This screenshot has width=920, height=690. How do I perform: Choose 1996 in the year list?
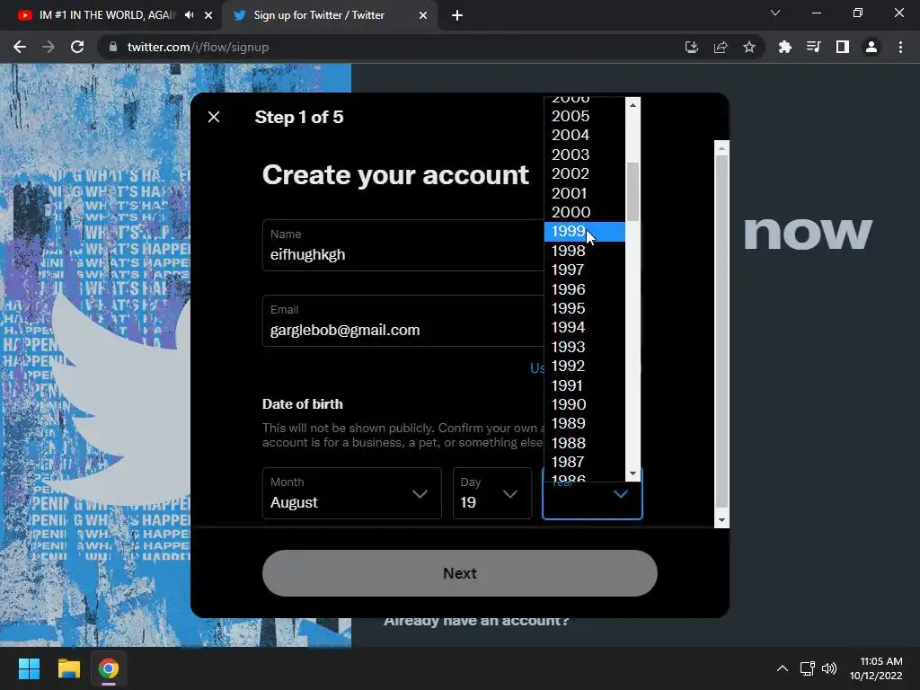pos(584,289)
